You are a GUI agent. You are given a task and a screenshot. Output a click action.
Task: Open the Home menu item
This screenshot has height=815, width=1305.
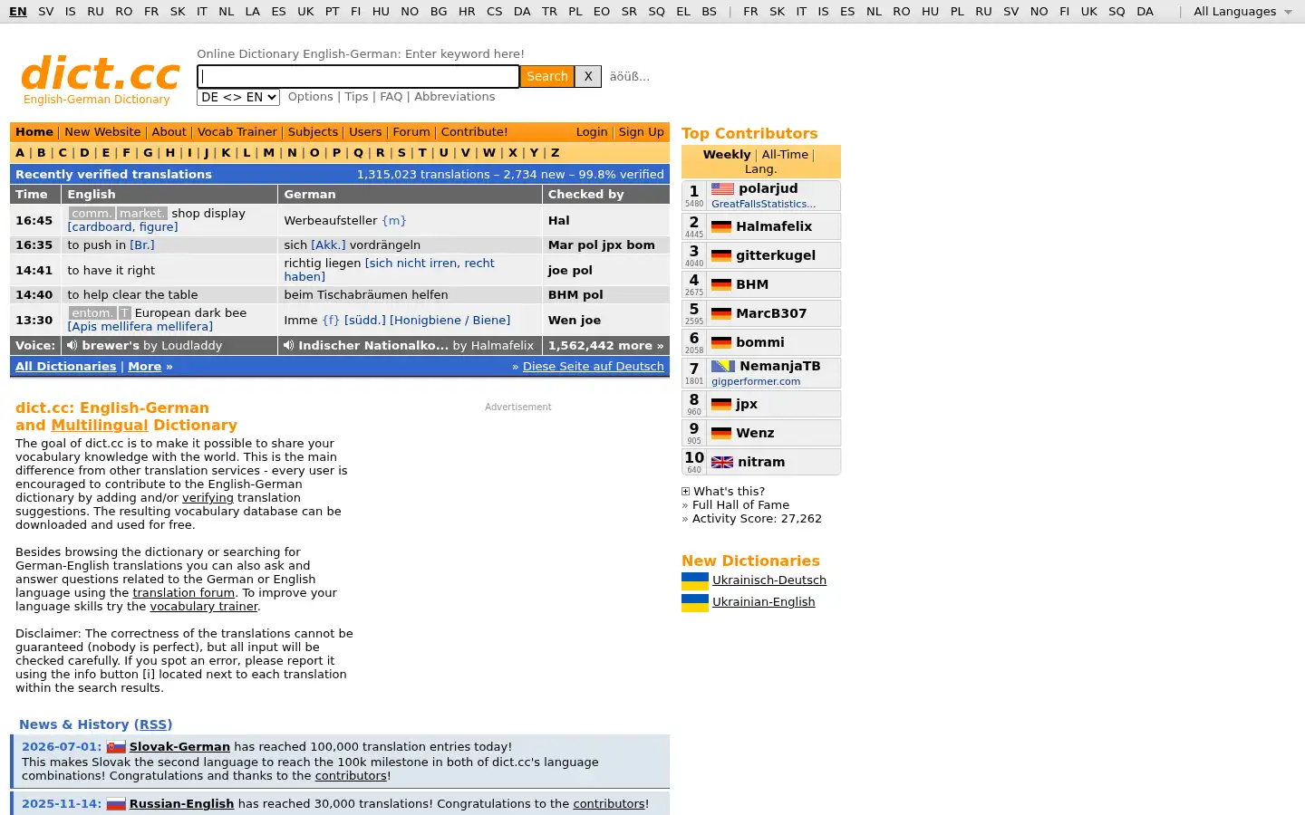(x=34, y=132)
